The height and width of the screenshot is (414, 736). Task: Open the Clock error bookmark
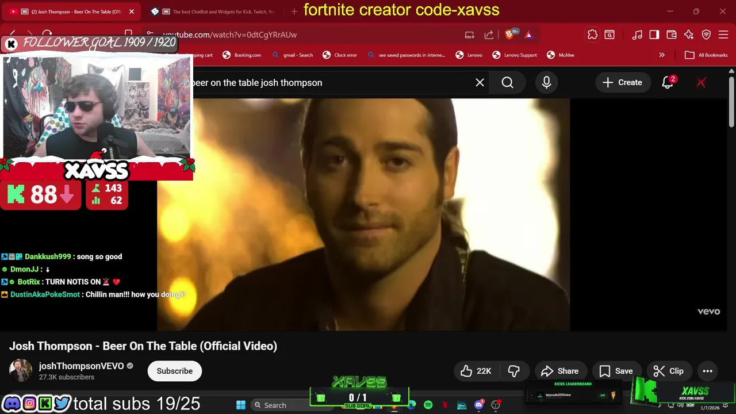point(340,55)
